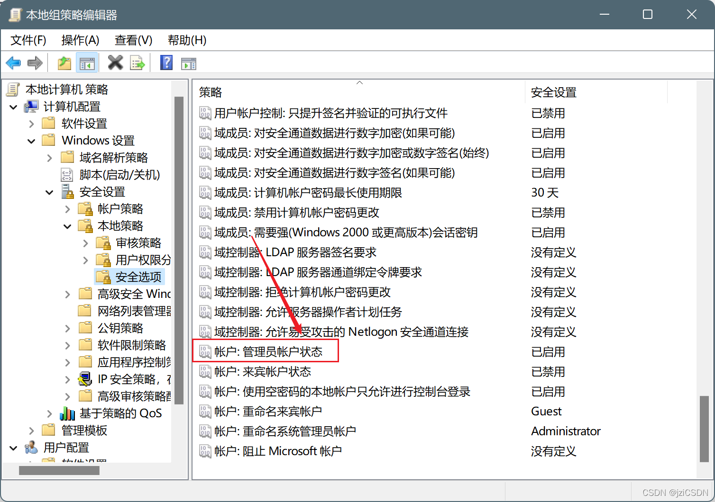Viewport: 715px width, 502px height.
Task: Click the Back arrow toolbar icon
Action: click(x=13, y=63)
